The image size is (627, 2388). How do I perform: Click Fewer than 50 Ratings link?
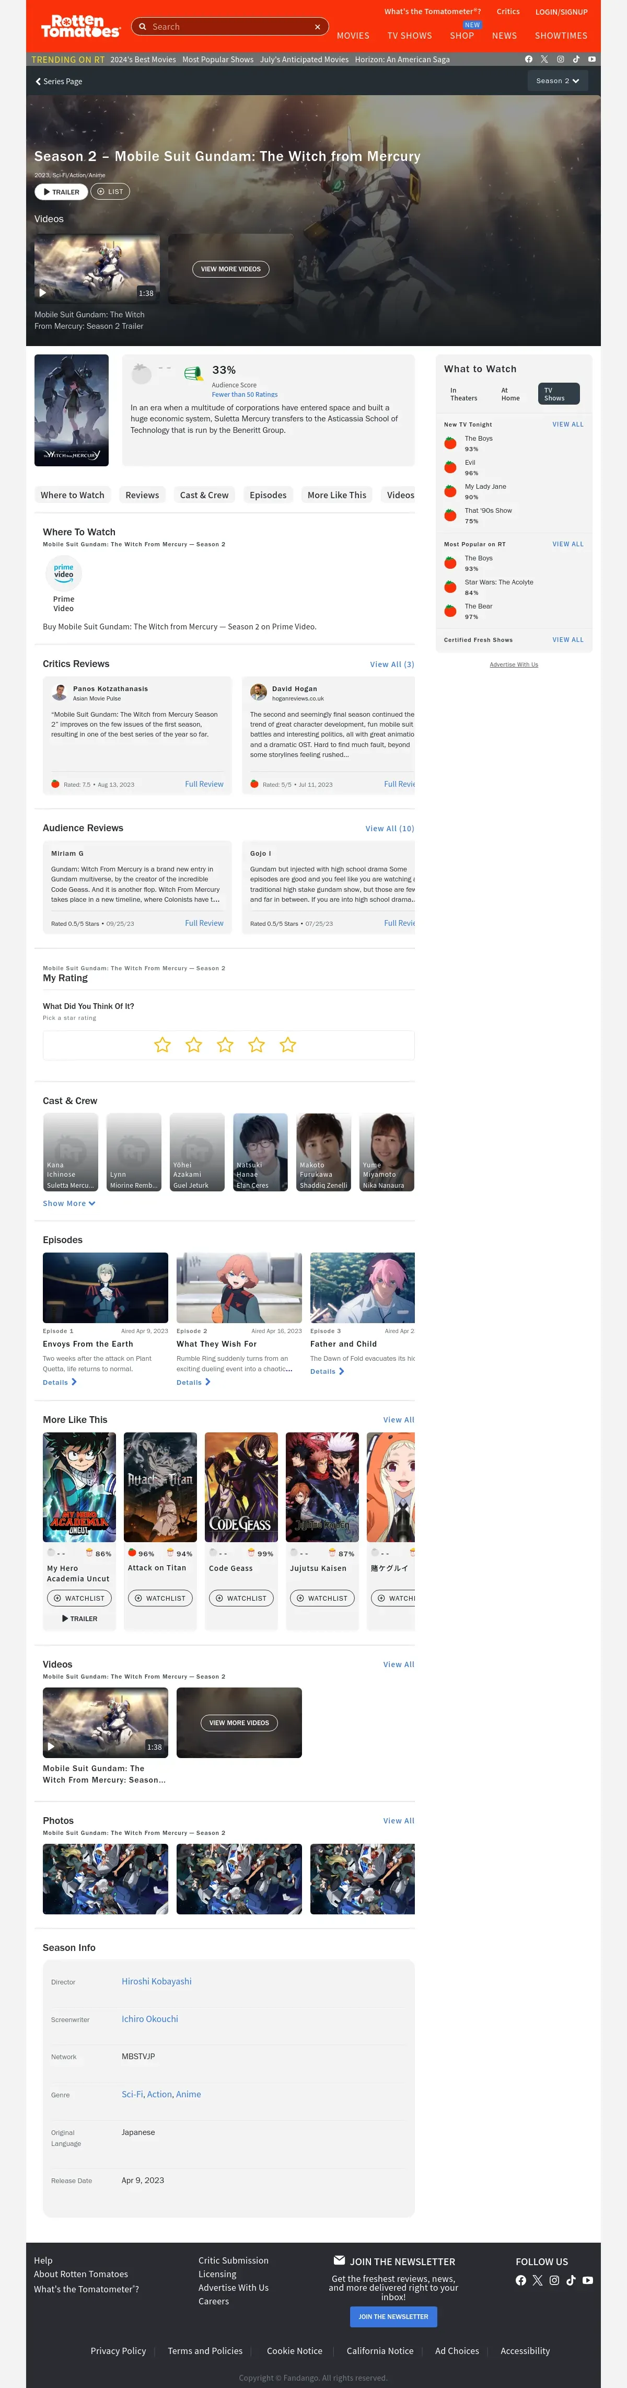245,394
